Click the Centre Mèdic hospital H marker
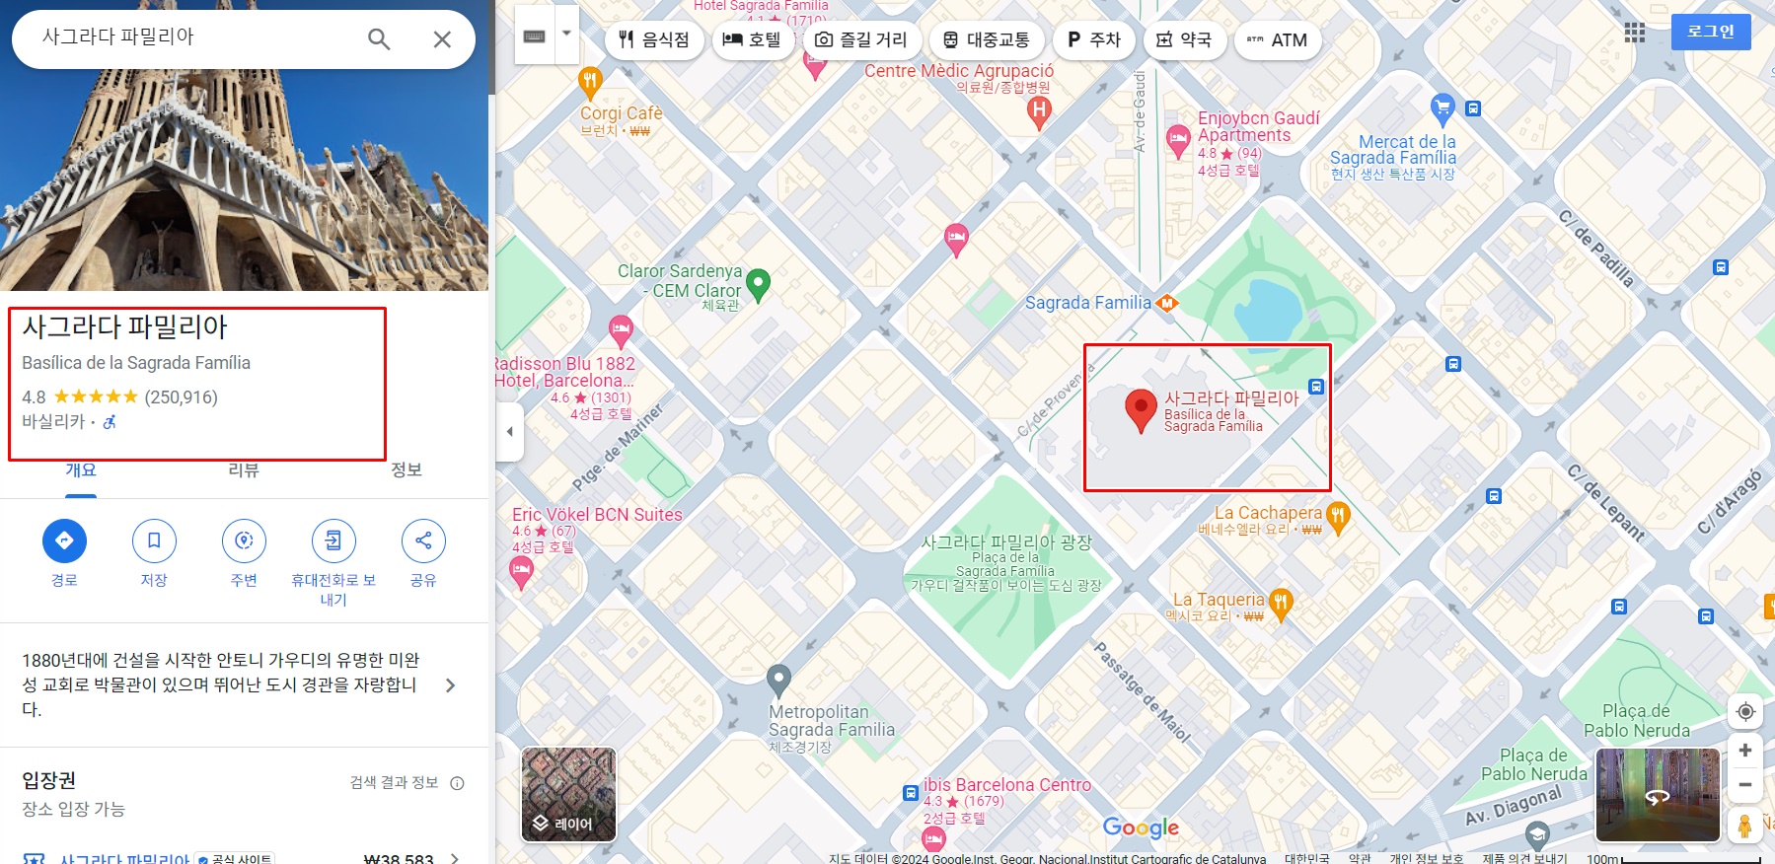This screenshot has height=864, width=1775. click(1038, 114)
